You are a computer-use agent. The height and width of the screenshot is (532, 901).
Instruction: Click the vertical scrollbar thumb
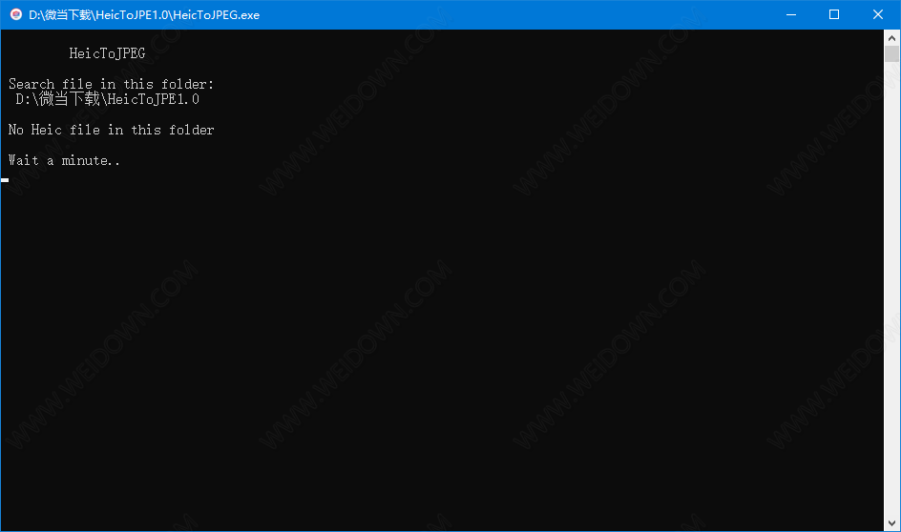(891, 54)
